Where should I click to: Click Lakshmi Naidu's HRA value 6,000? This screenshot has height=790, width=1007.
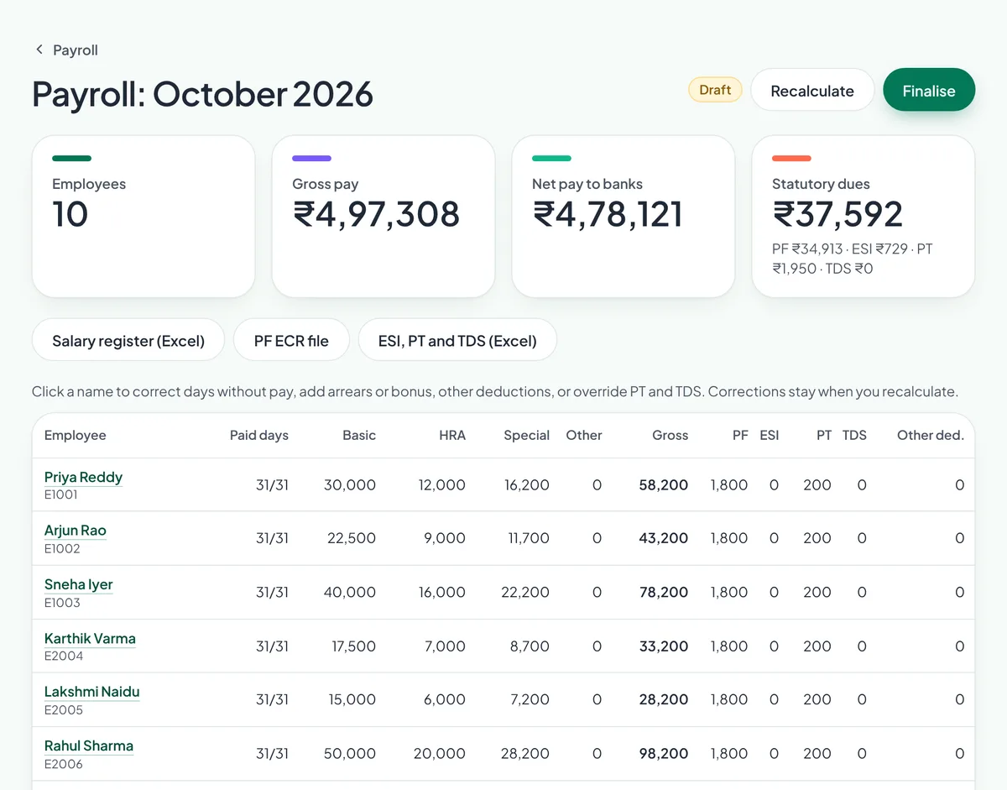[445, 699]
